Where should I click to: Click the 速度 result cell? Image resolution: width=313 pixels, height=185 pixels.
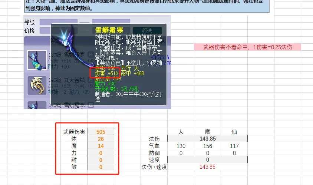tap(207, 160)
